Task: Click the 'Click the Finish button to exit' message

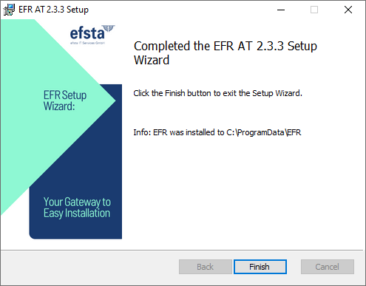Action: click(217, 93)
